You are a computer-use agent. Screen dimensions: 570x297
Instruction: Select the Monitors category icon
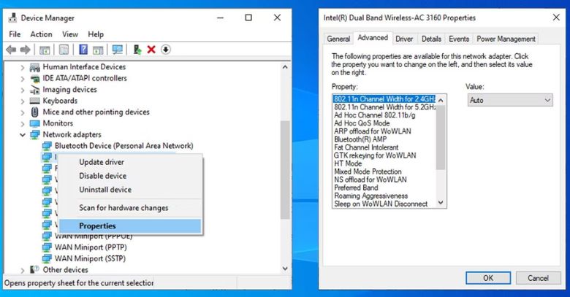coord(35,123)
